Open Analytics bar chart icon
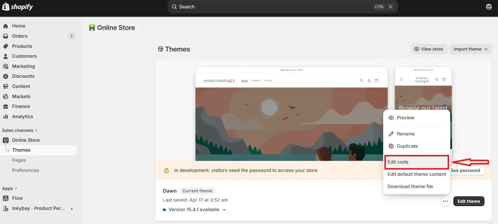498x224 pixels. coord(5,117)
